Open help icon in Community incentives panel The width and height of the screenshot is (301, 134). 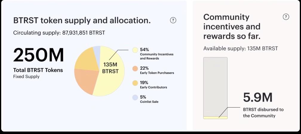tap(286, 17)
